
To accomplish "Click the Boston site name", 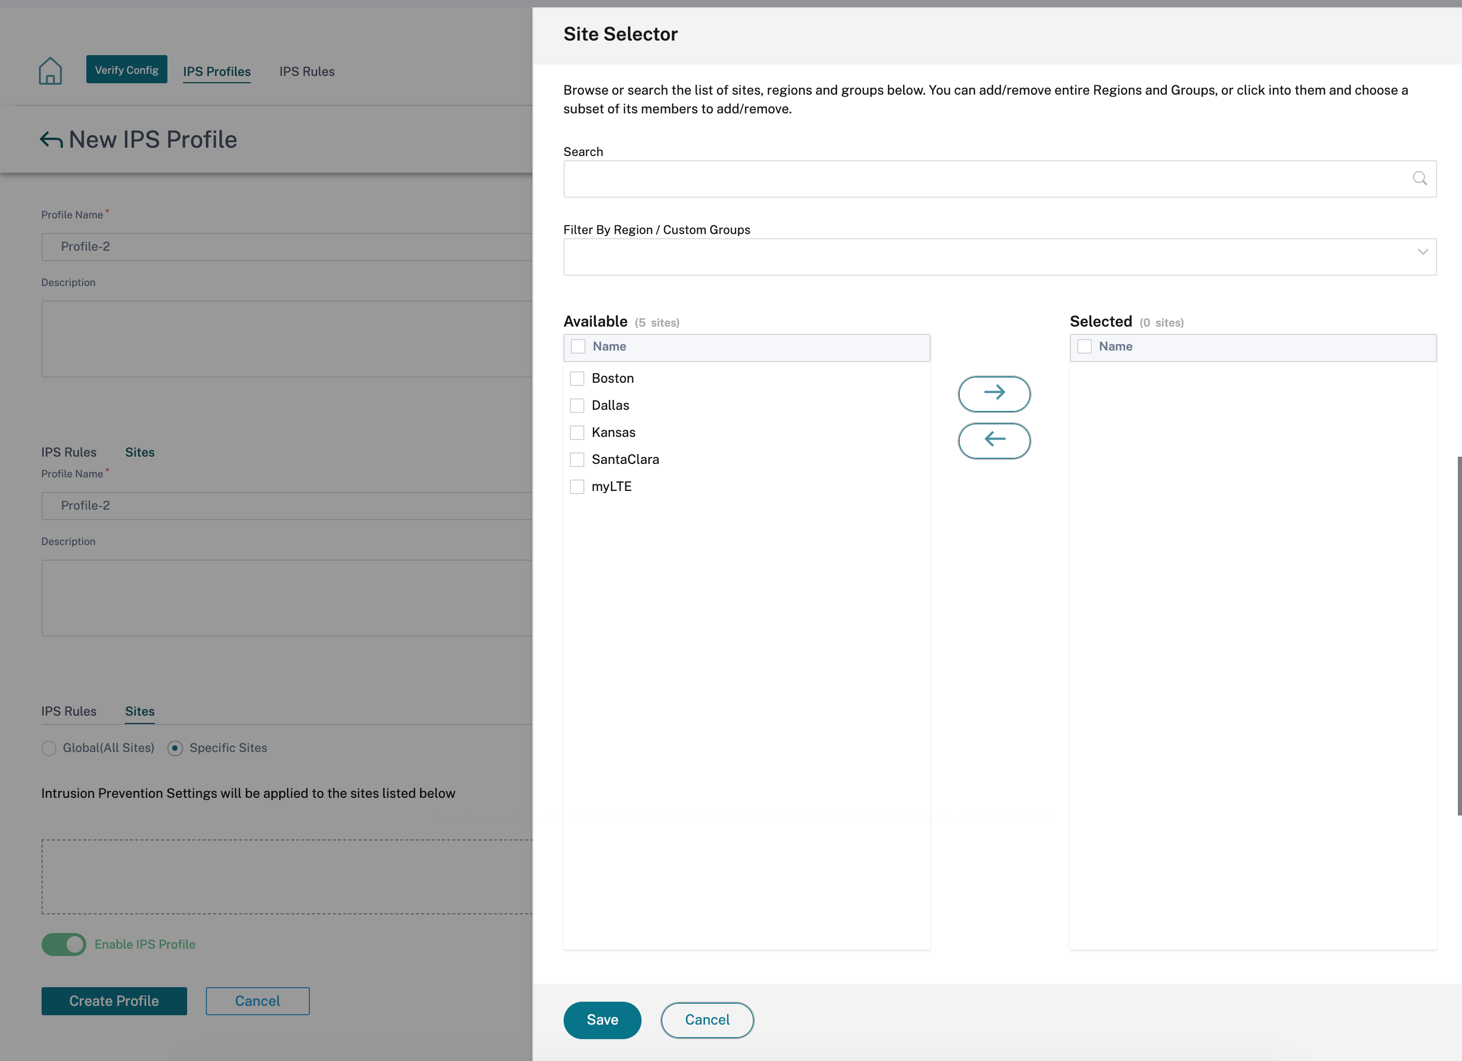I will pyautogui.click(x=612, y=379).
